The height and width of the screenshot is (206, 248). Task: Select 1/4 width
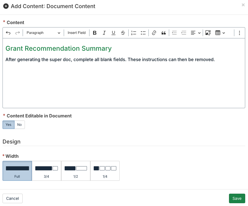pos(105,171)
